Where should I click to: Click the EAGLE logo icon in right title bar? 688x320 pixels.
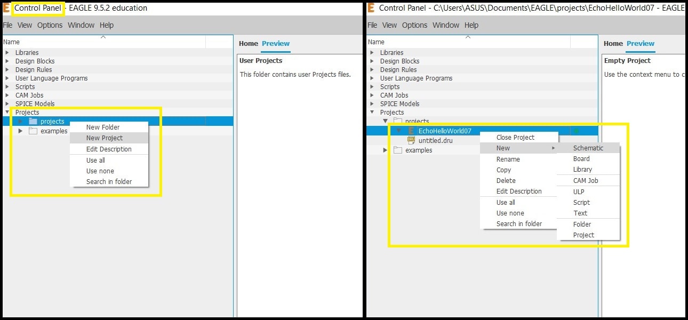371,8
